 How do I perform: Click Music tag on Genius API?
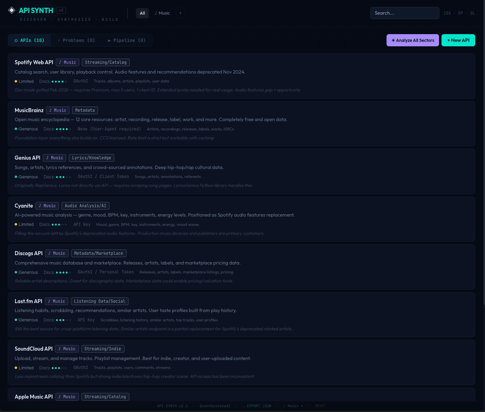55,158
